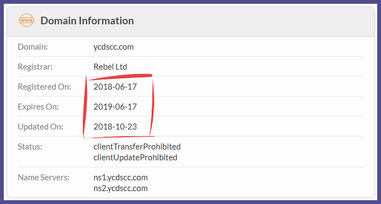Image resolution: width=381 pixels, height=204 pixels.
Task: Click the expiry date 2019-06-17
Action: point(115,107)
